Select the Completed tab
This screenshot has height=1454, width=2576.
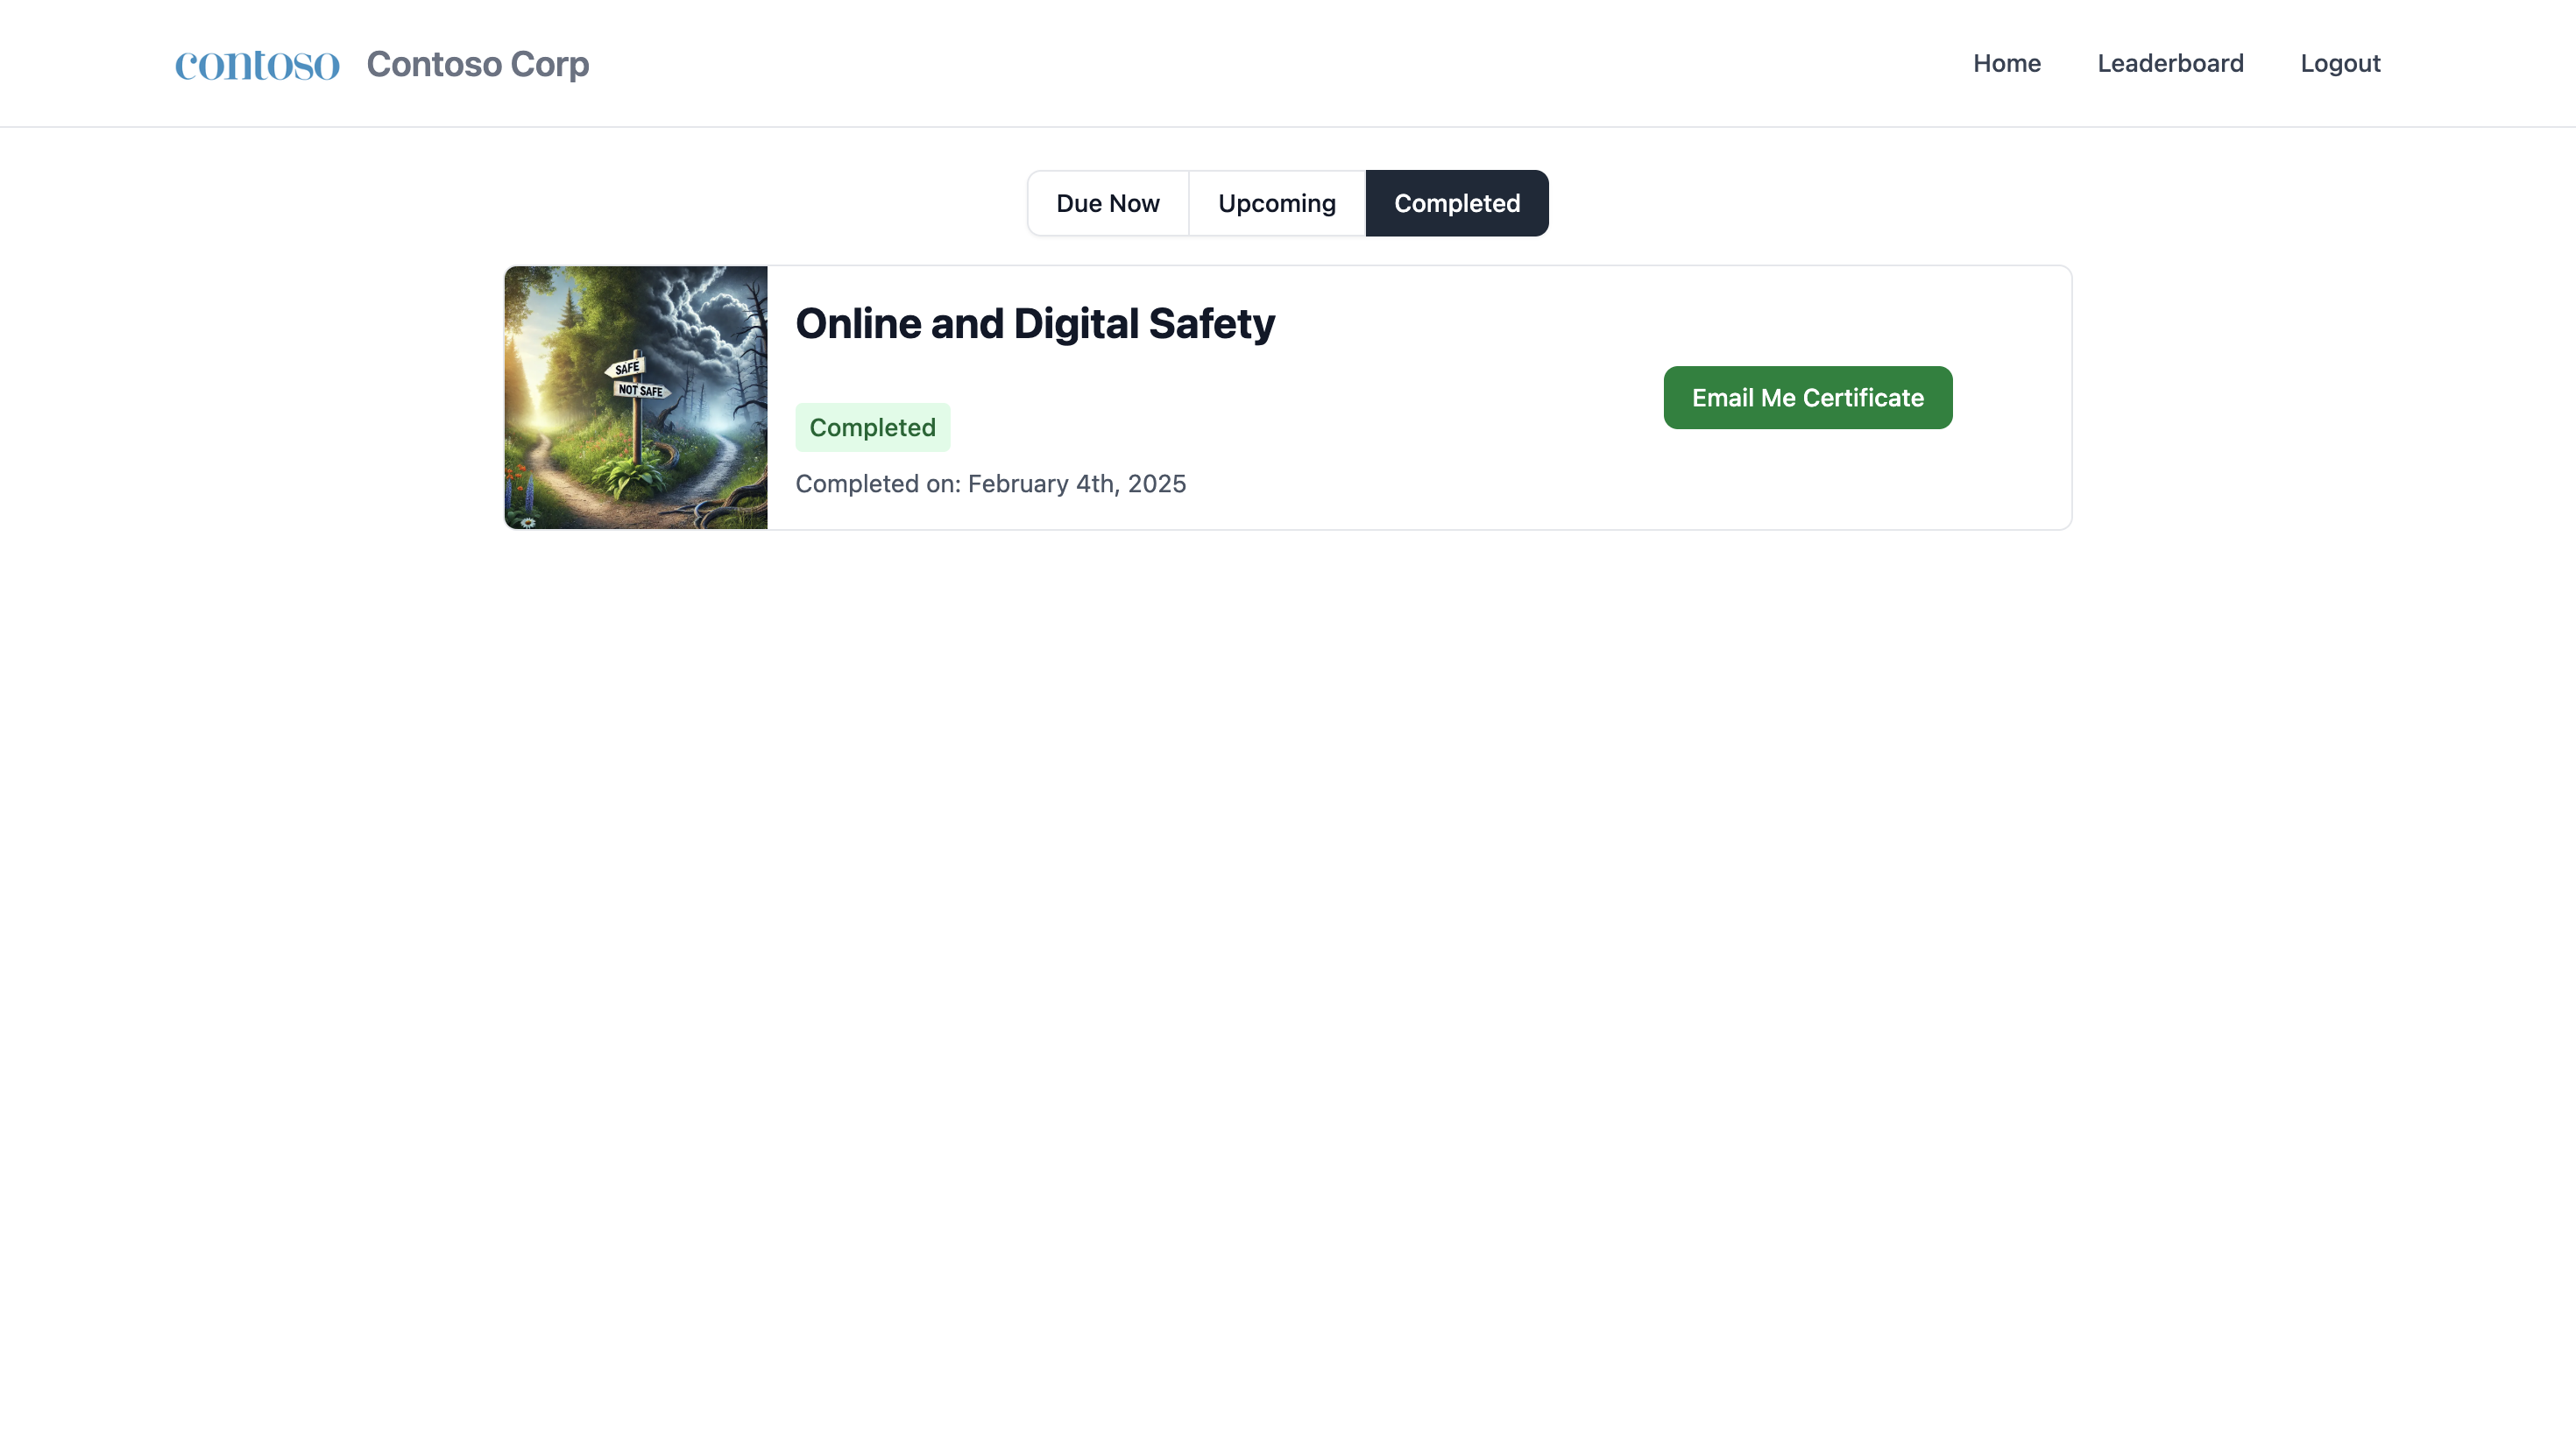[1457, 203]
